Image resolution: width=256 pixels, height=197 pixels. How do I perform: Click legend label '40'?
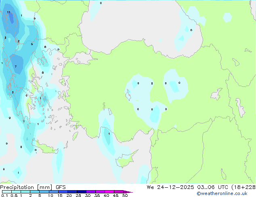(x=106, y=195)
